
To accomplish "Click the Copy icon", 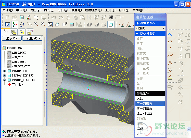I will point(75,17).
